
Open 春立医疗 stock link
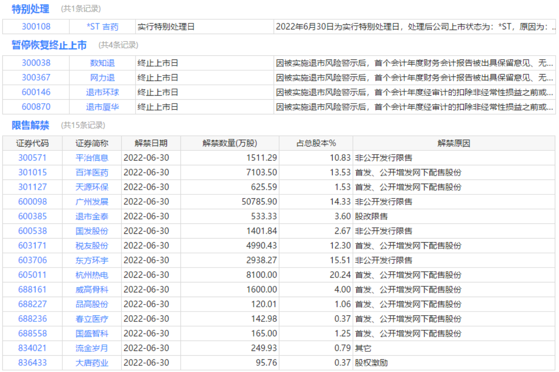(92, 319)
